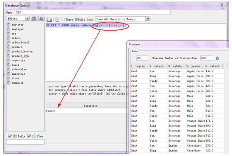Select the product_type table icon

(9, 56)
